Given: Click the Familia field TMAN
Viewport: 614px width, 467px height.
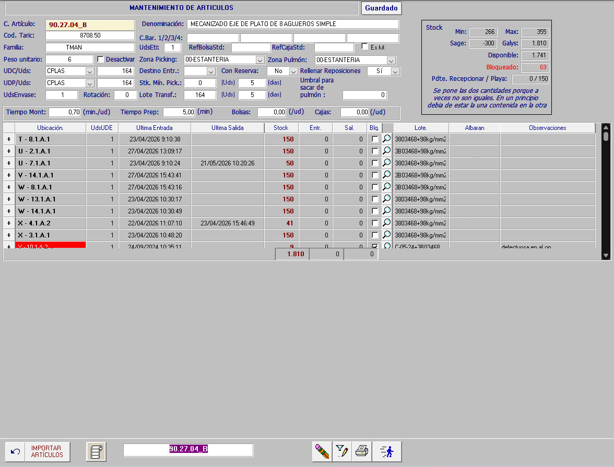Looking at the screenshot, I should tap(90, 47).
